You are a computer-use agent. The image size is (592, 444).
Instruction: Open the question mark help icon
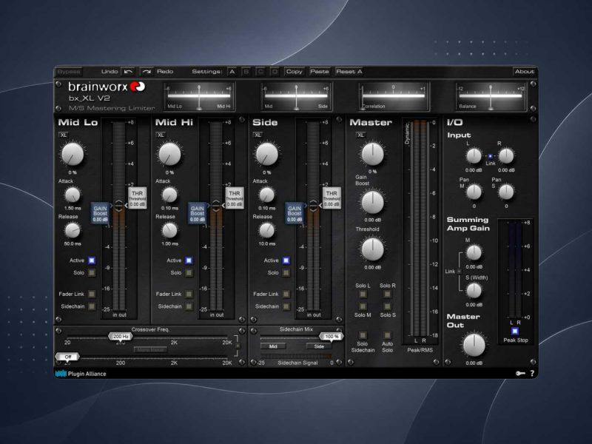coord(532,374)
